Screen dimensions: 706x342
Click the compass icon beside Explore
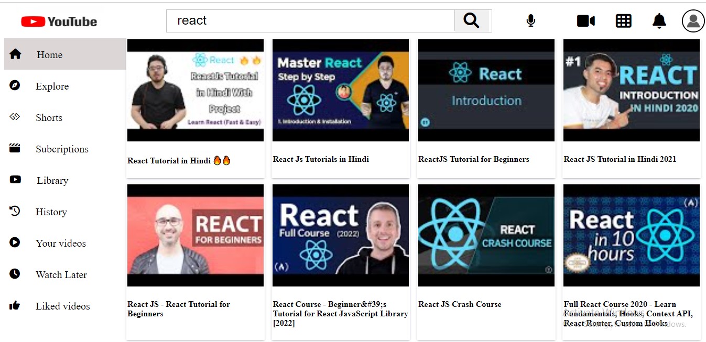click(x=15, y=85)
